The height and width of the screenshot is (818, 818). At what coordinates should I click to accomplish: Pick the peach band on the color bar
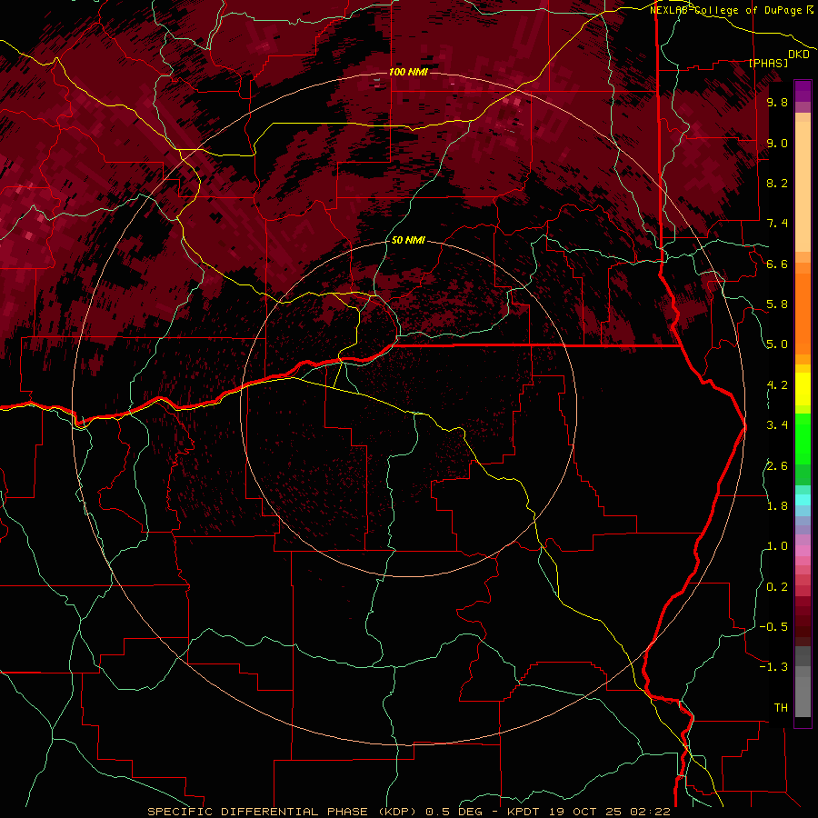point(803,188)
